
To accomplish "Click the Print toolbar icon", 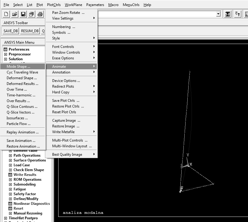I will pos(40,14).
